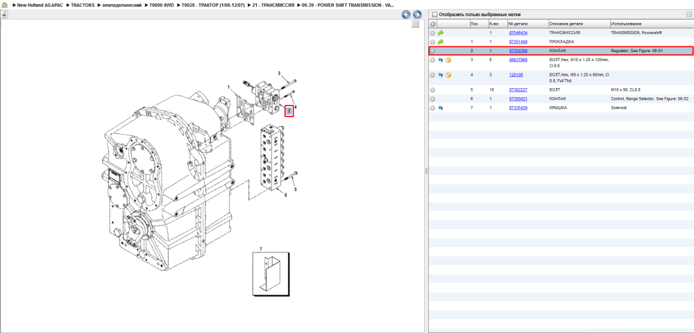Click the toolbar icon below the home icon

pyautogui.click(x=4, y=15)
